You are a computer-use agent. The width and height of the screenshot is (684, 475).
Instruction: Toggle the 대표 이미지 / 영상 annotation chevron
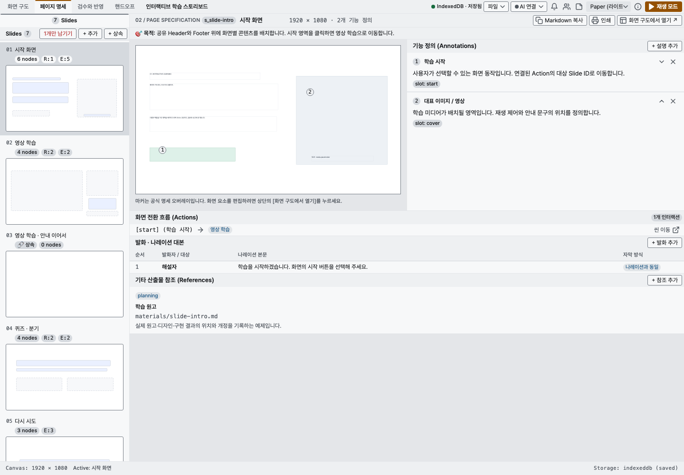coord(662,101)
